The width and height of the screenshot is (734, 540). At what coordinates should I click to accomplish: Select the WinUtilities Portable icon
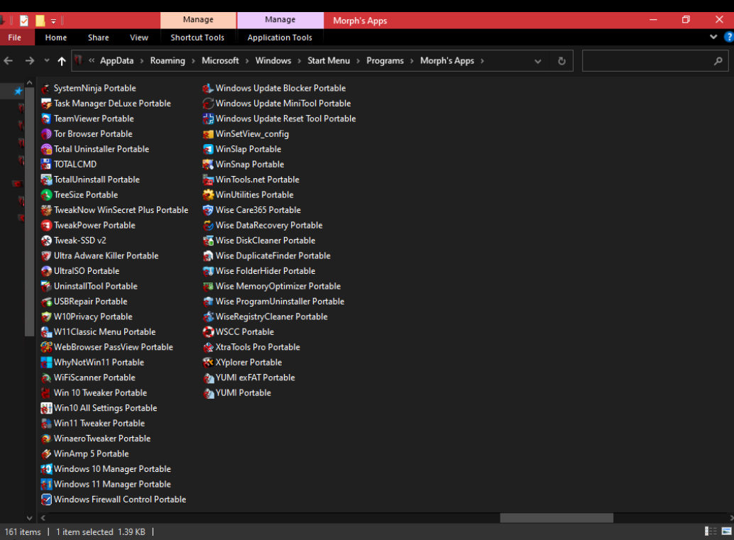[208, 195]
